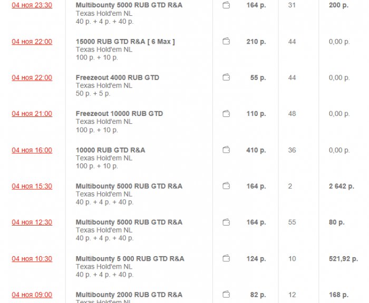Image resolution: width=369 pixels, height=303 pixels.
Task: Open the 04 ноя 16:00 date link
Action: pos(32,150)
